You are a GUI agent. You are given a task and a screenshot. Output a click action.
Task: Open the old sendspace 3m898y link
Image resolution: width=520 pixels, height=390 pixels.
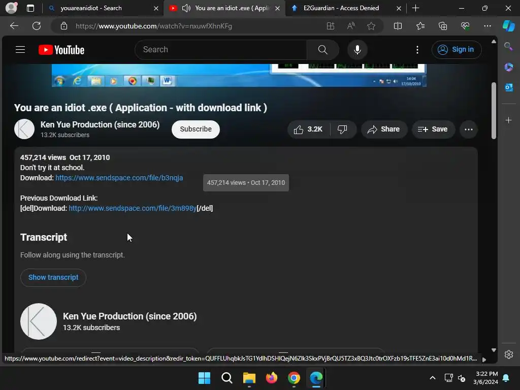pyautogui.click(x=133, y=208)
